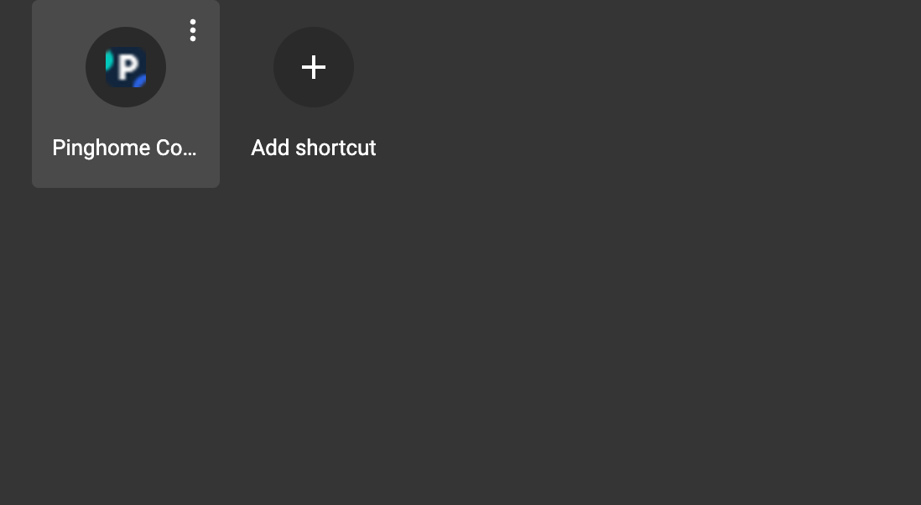921x505 pixels.
Task: Expand the Pinghome tile's vertical ellipsis options
Action: pos(193,30)
